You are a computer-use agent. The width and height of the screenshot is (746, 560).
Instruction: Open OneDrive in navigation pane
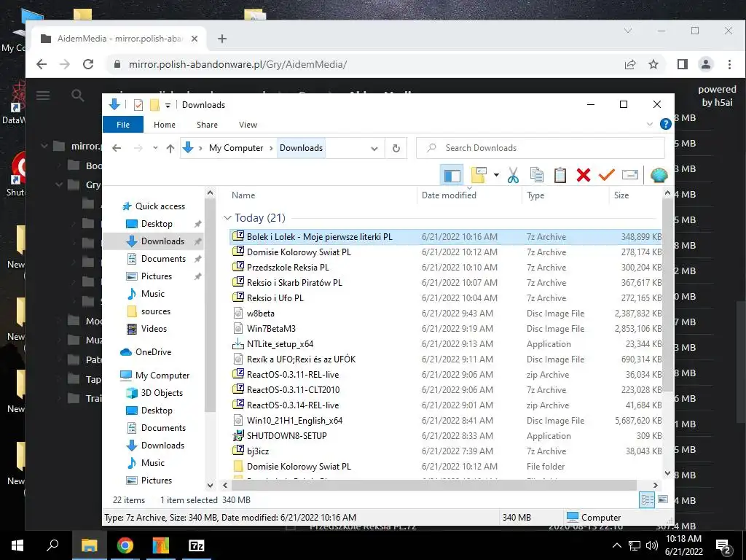click(153, 352)
